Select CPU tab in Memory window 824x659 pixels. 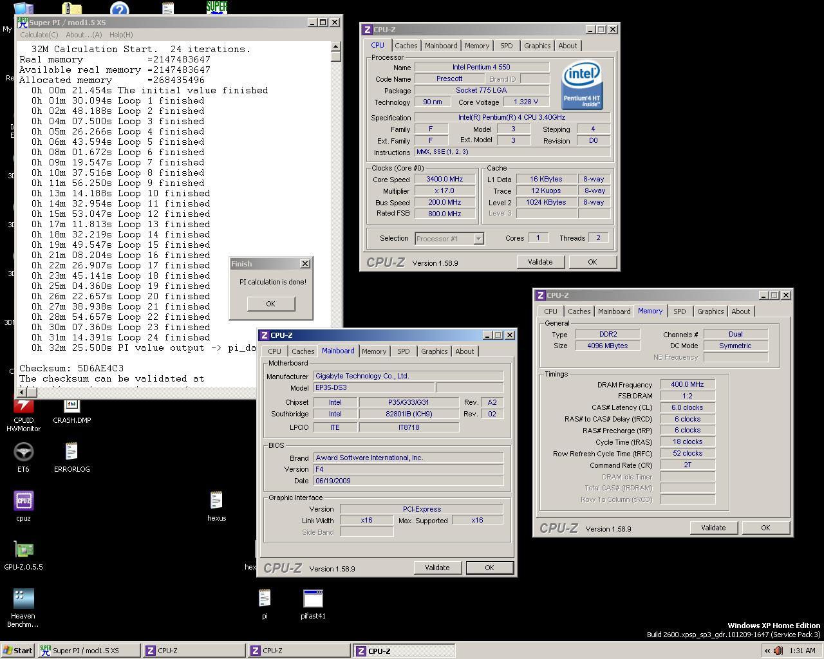pyautogui.click(x=550, y=311)
